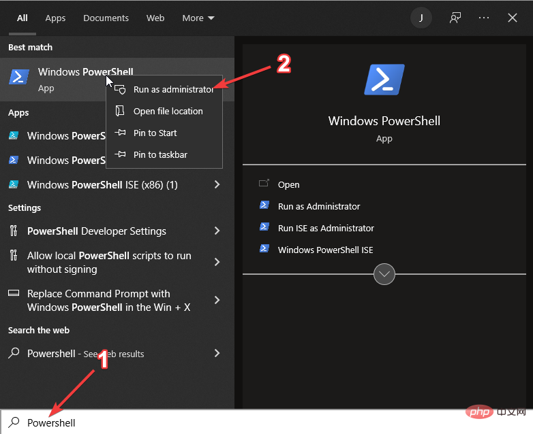This screenshot has width=533, height=434.
Task: Click Open in the right details pane
Action: pos(288,184)
